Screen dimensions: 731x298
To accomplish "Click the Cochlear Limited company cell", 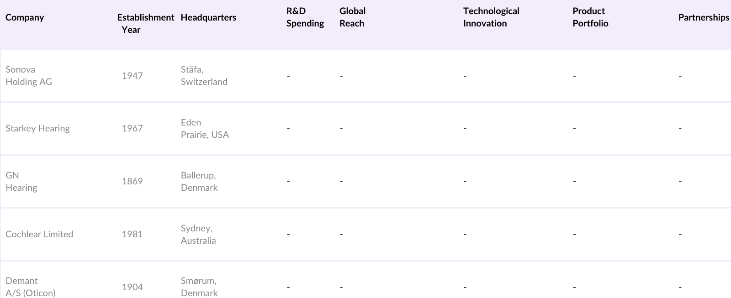I will tap(39, 234).
